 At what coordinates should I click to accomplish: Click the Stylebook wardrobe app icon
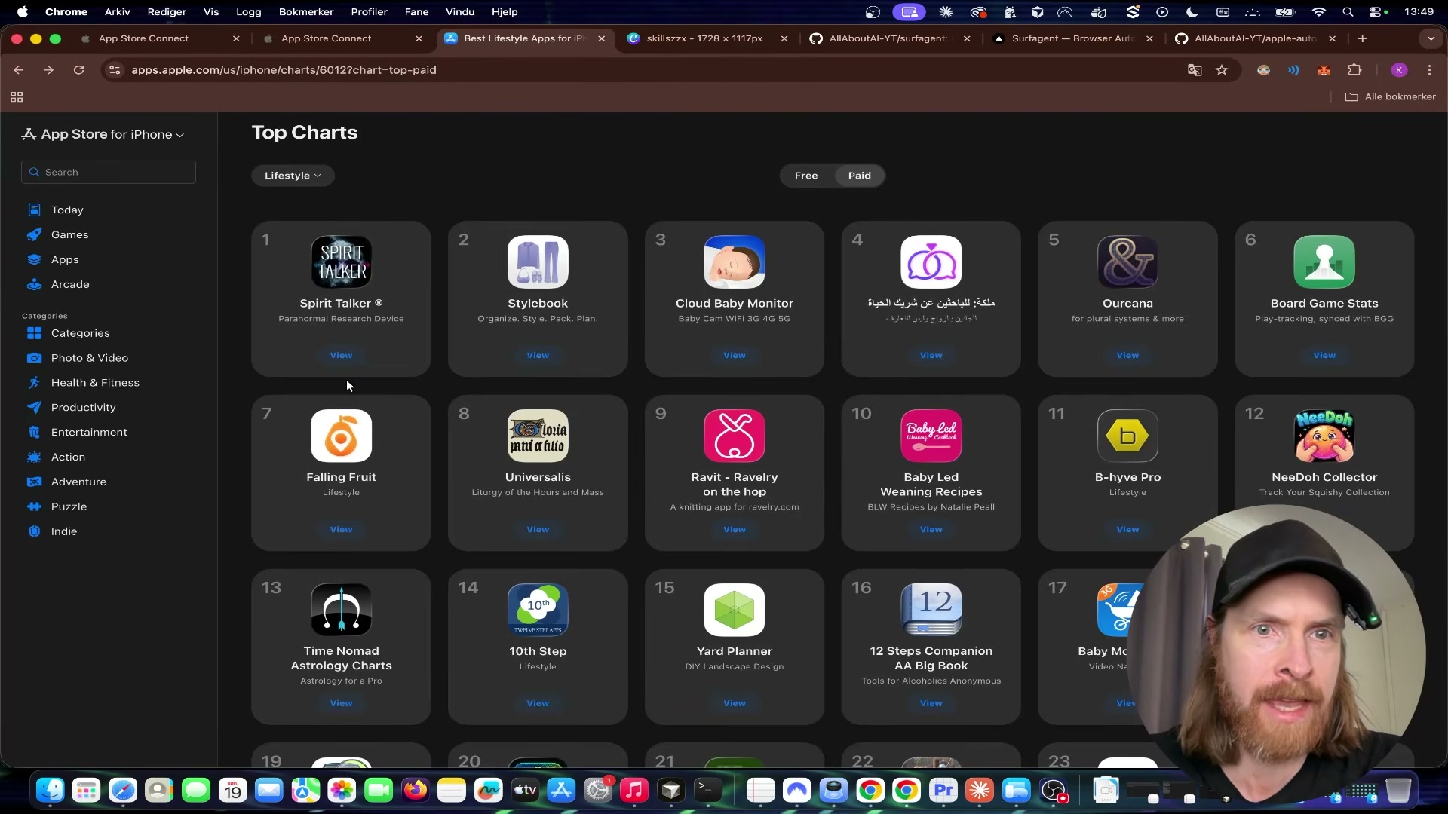[538, 262]
